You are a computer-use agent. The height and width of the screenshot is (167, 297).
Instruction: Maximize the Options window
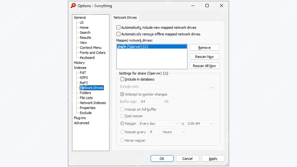207,5
